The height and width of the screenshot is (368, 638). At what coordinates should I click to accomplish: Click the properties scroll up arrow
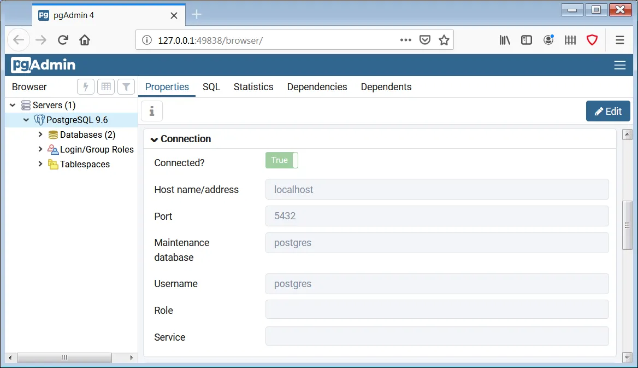tap(627, 135)
